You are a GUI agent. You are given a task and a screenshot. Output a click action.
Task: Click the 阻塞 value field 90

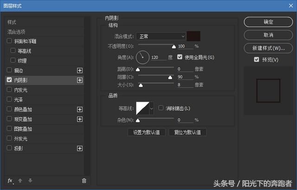[185, 77]
